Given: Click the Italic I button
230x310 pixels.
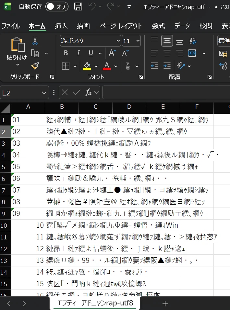Looking at the screenshot, I should [x=78, y=53].
